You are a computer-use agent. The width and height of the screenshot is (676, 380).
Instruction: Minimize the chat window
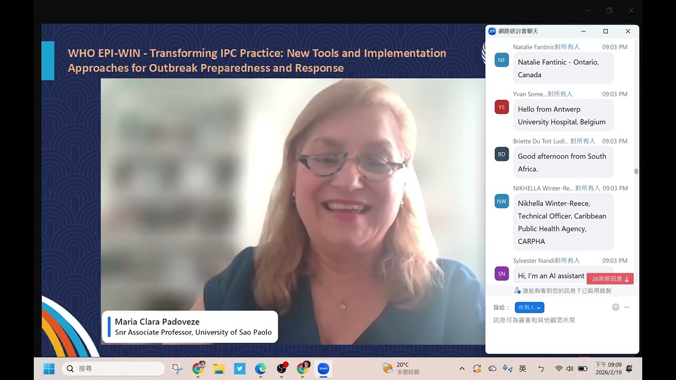(x=583, y=31)
